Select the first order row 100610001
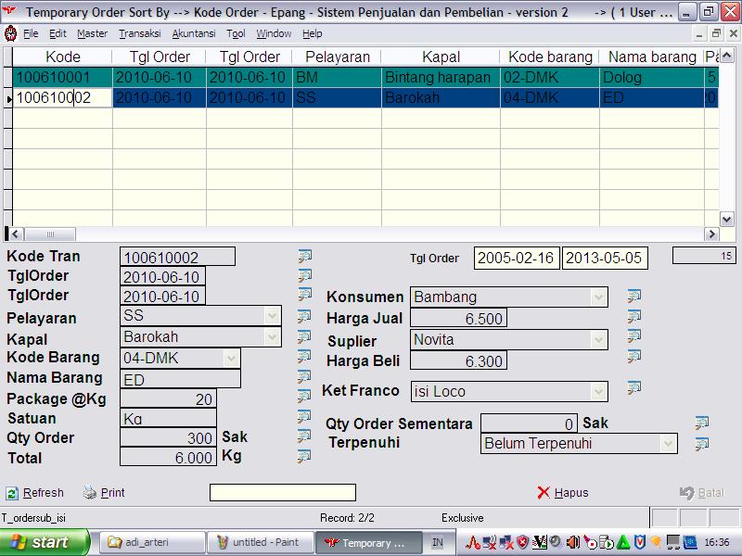Image resolution: width=742 pixels, height=556 pixels. (62, 78)
